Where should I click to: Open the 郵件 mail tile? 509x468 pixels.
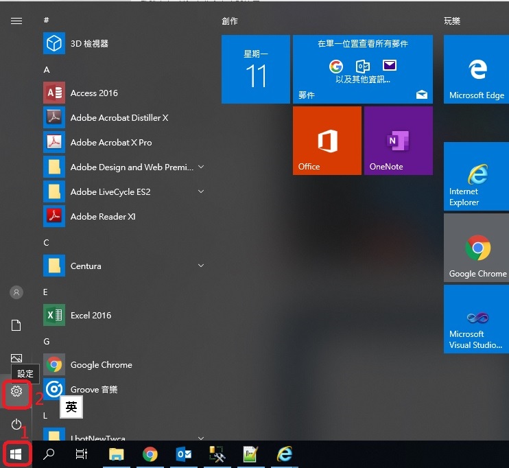(x=363, y=69)
